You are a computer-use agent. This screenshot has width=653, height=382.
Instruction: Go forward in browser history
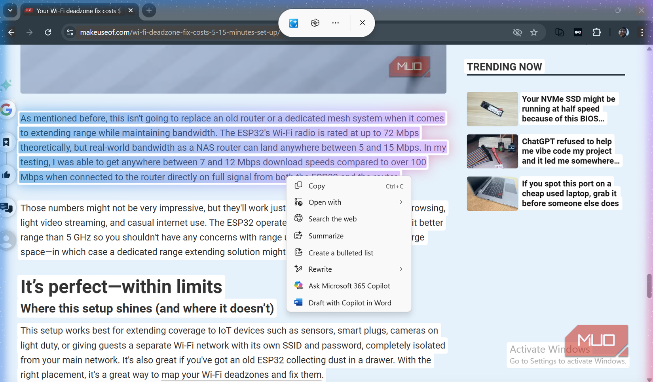pyautogui.click(x=29, y=32)
